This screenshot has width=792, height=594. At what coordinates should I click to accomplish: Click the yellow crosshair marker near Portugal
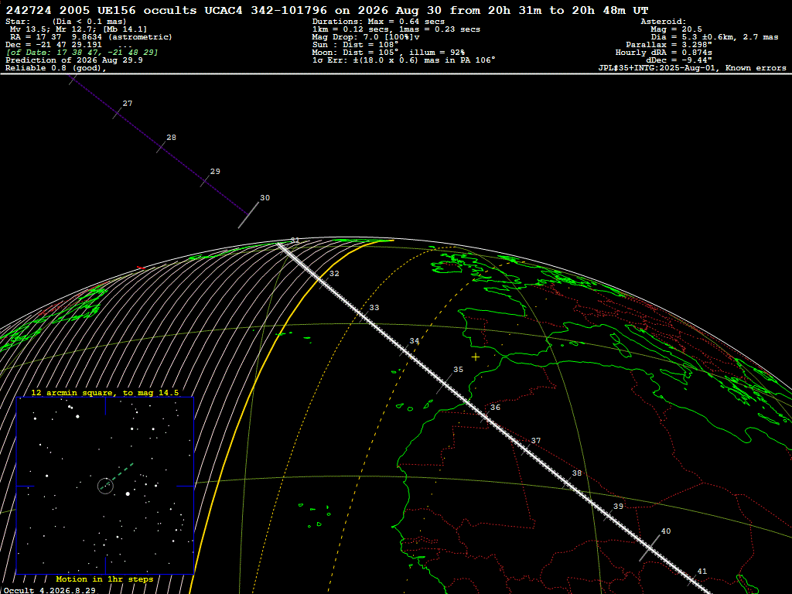[476, 357]
